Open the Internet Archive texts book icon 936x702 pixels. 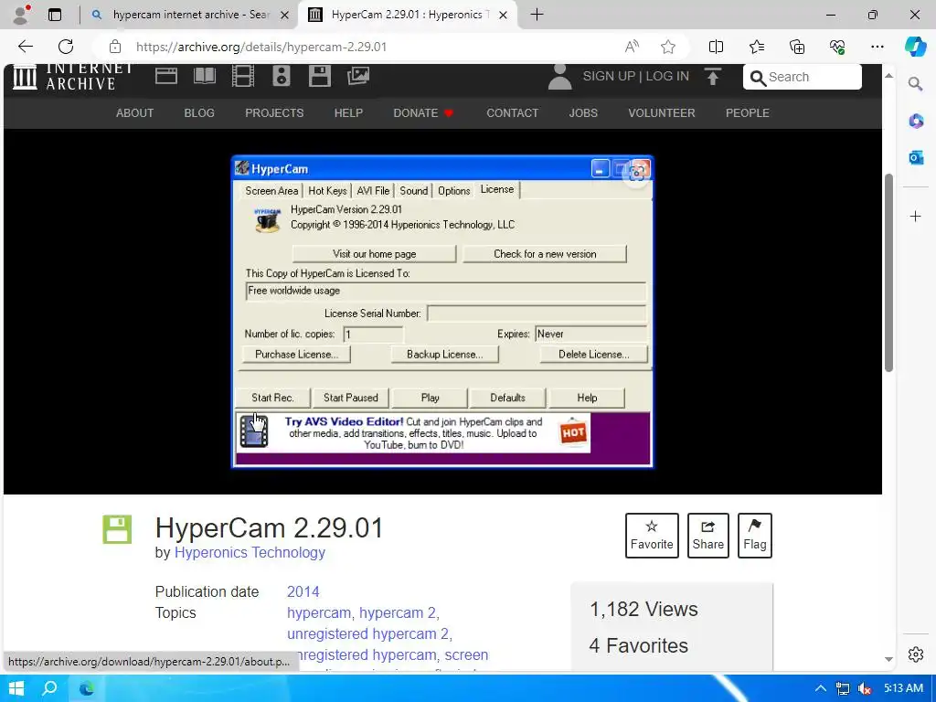(204, 76)
